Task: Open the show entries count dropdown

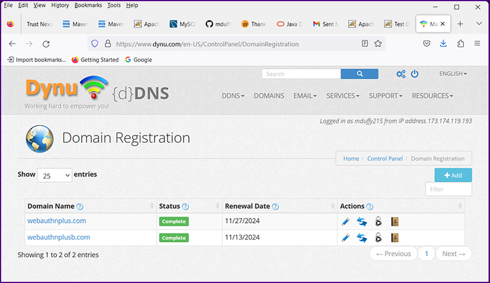Action: click(x=54, y=175)
